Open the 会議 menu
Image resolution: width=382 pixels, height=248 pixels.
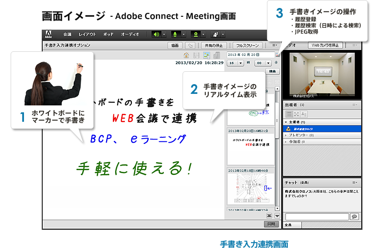67,35
